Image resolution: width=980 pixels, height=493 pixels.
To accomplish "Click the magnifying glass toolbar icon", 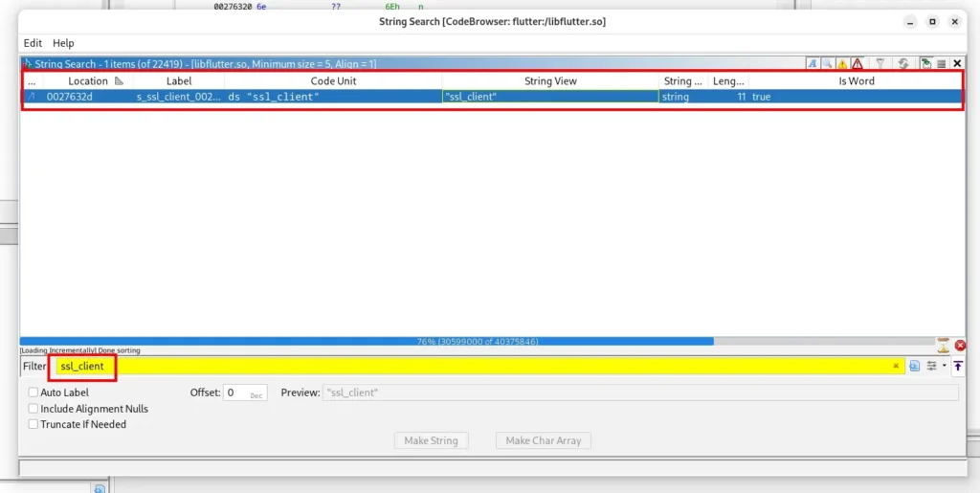I will [827, 64].
